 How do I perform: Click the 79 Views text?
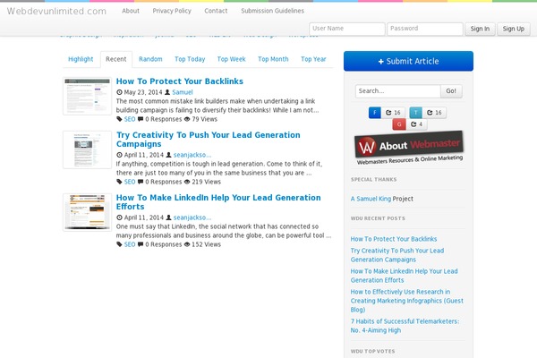(x=204, y=119)
